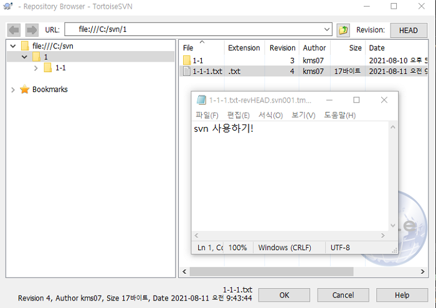Collapse the file:///C:/svn root node
The height and width of the screenshot is (308, 436).
pos(13,46)
